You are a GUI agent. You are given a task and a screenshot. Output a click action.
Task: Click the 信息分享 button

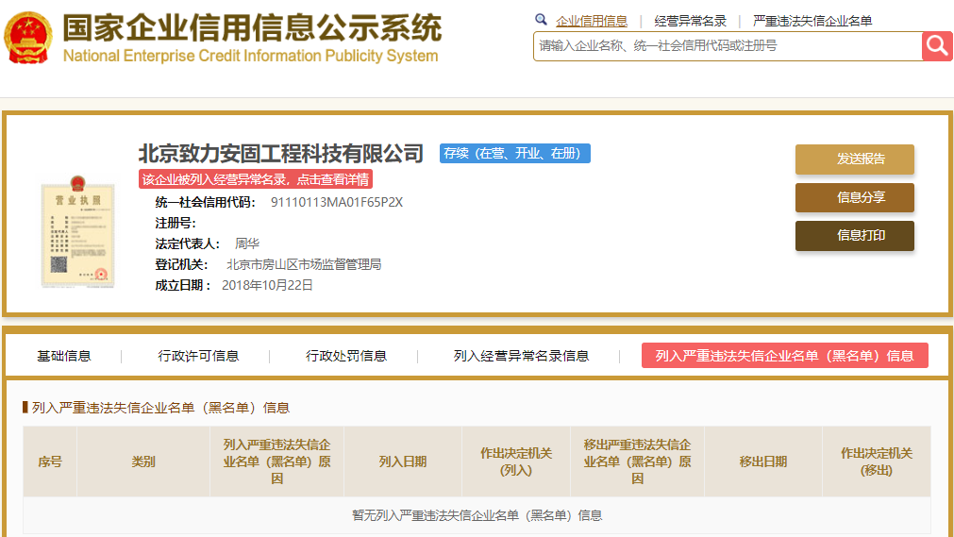(x=855, y=198)
